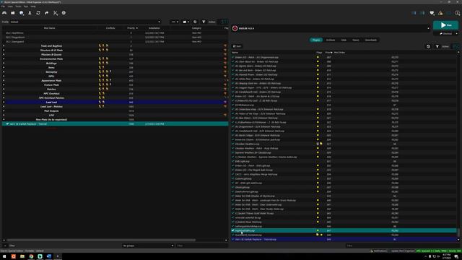
Task: Click the restore backup icon above the plugin list
Action: (428, 46)
